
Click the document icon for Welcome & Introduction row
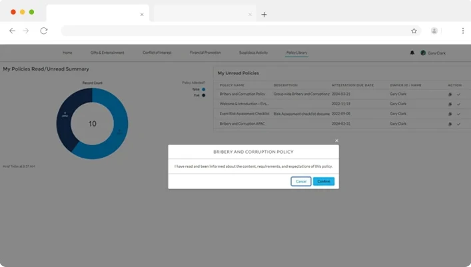[450, 105]
